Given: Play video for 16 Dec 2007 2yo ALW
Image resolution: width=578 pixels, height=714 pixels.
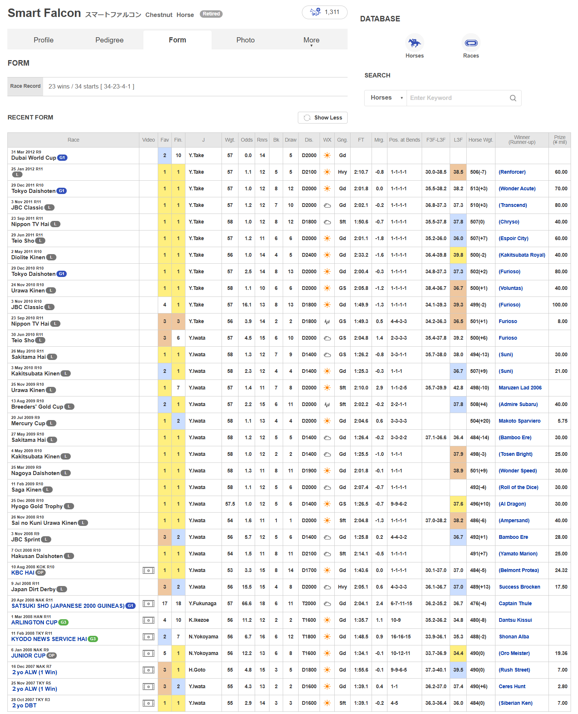Looking at the screenshot, I should [x=149, y=670].
